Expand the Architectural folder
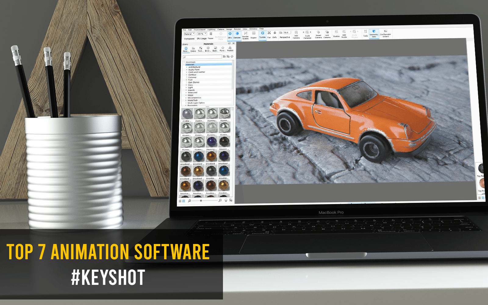 coord(187,67)
